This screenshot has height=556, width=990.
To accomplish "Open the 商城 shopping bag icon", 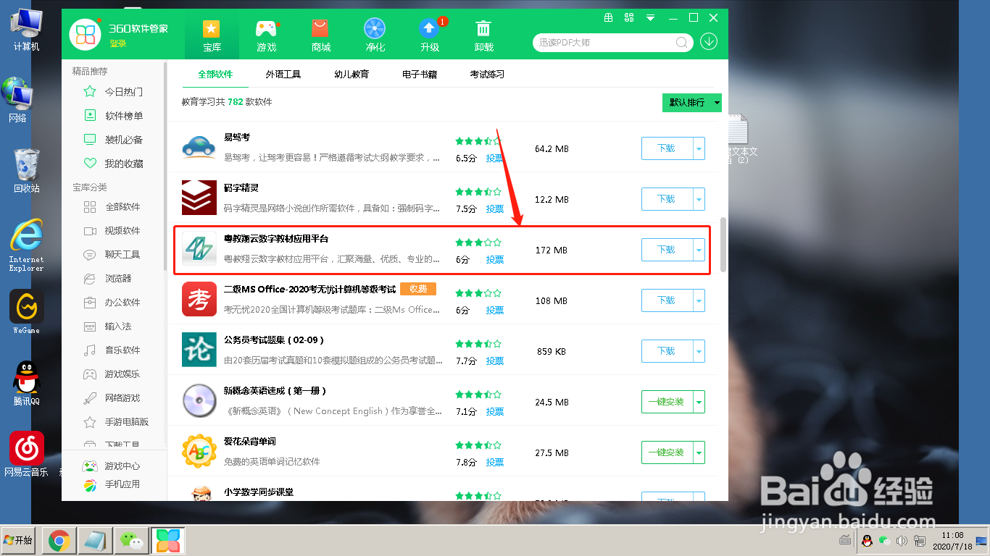I will [x=320, y=28].
